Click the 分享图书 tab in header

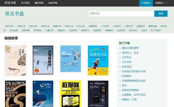coord(146,3)
